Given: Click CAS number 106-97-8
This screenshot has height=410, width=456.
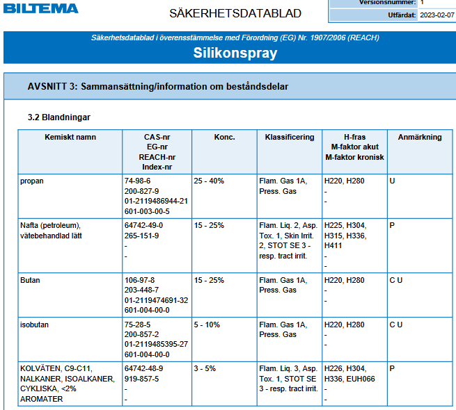Looking at the screenshot, I should [140, 280].
